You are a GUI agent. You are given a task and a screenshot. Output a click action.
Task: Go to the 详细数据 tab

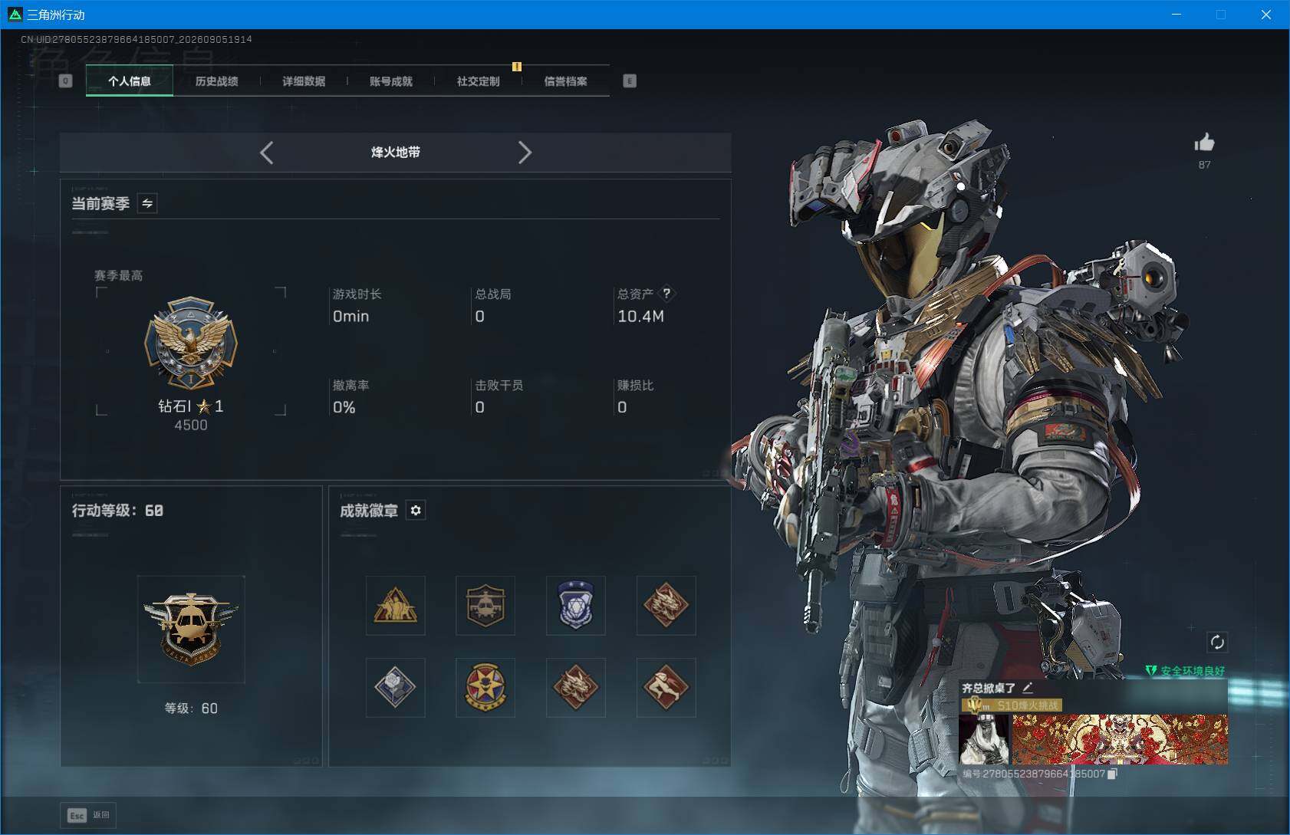tap(304, 81)
